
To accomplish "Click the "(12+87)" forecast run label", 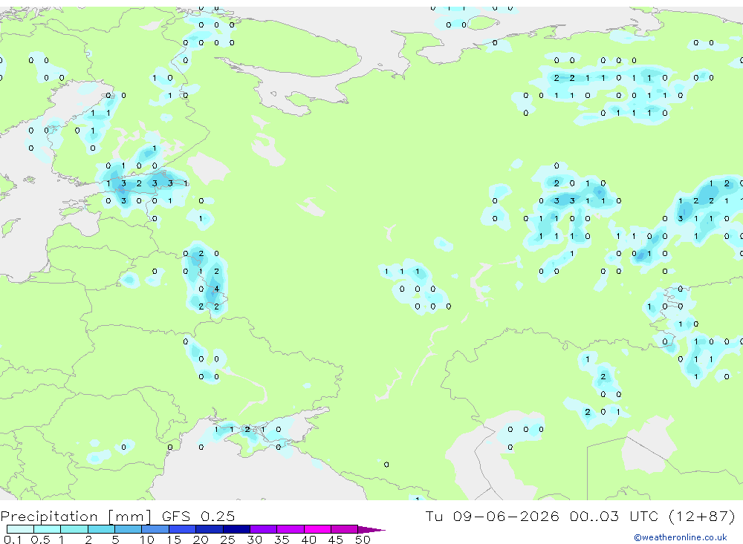I will [702, 516].
